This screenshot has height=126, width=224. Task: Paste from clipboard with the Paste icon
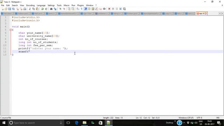click(x=37, y=9)
